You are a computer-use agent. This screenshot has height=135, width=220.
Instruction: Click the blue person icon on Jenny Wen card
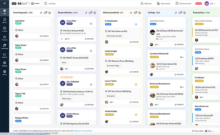click(62, 39)
